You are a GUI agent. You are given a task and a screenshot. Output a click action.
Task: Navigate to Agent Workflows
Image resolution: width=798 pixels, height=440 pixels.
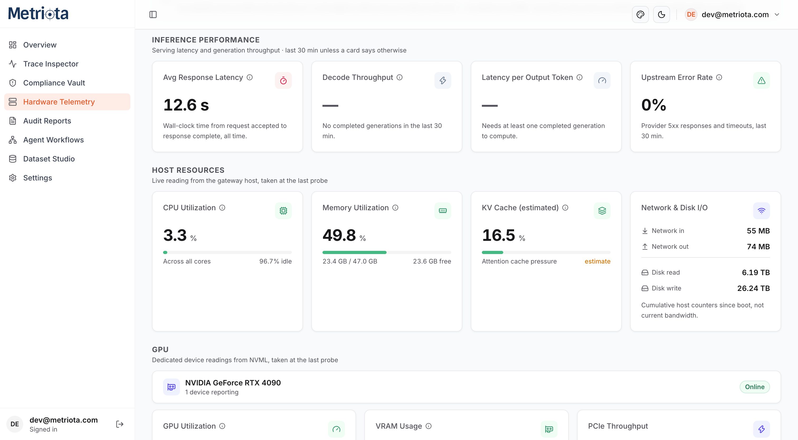click(67, 140)
